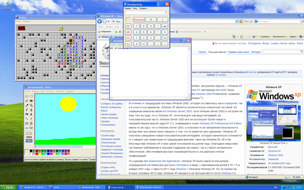Click the Windows XP screenshot thumbnail in infobox
Image resolution: width=304 pixels, height=190 pixels.
point(273,121)
